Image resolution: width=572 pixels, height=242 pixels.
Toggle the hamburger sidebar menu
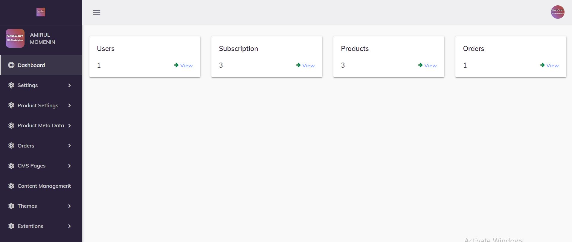click(x=97, y=13)
